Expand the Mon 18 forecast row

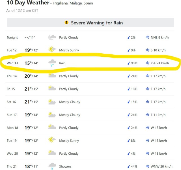90,128
